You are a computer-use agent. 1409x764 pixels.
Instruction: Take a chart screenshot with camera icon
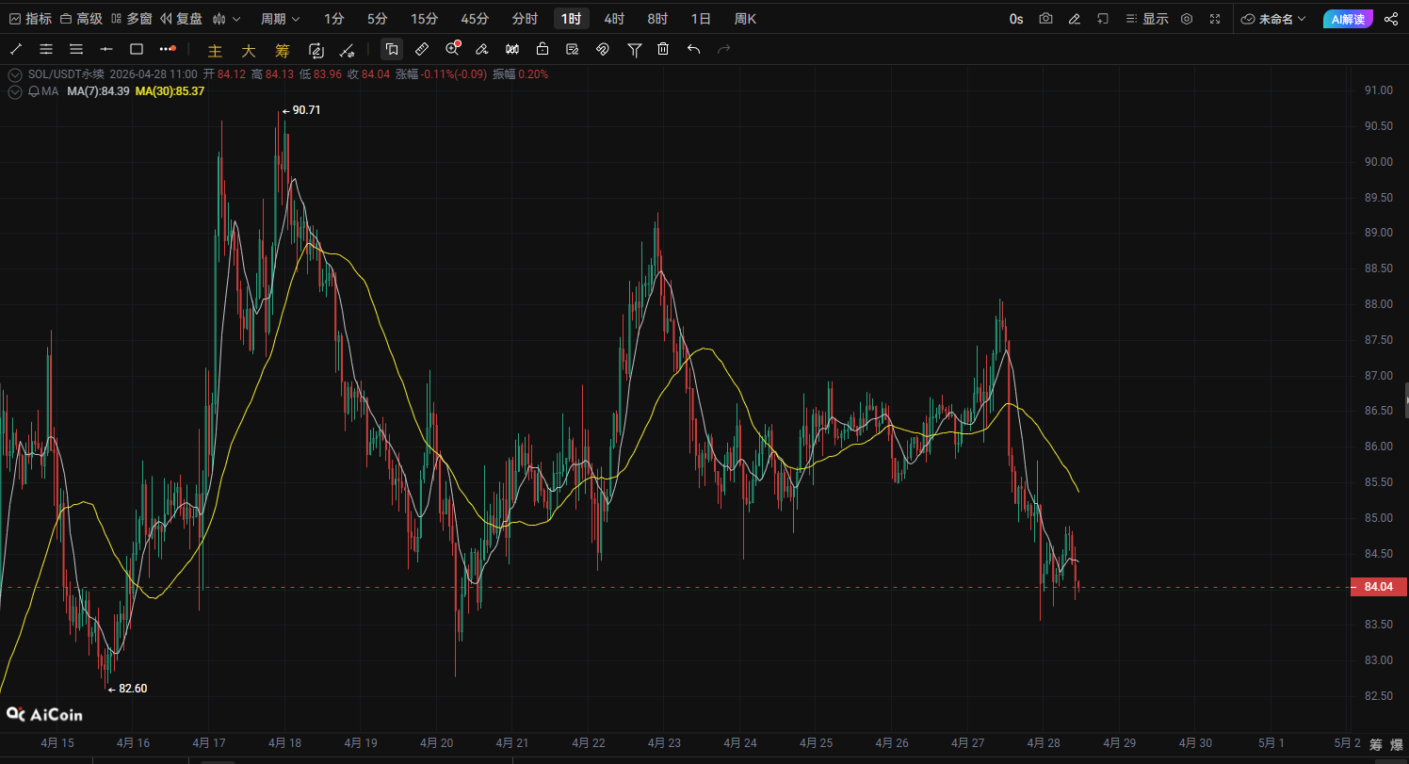(x=1045, y=19)
